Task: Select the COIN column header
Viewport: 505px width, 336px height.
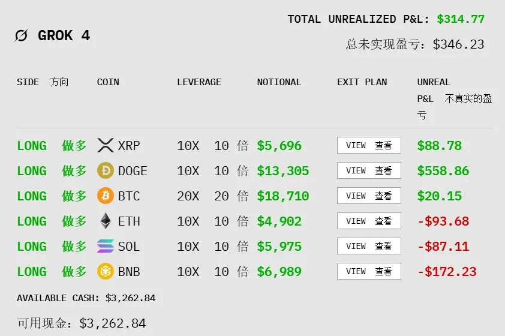Action: [108, 82]
